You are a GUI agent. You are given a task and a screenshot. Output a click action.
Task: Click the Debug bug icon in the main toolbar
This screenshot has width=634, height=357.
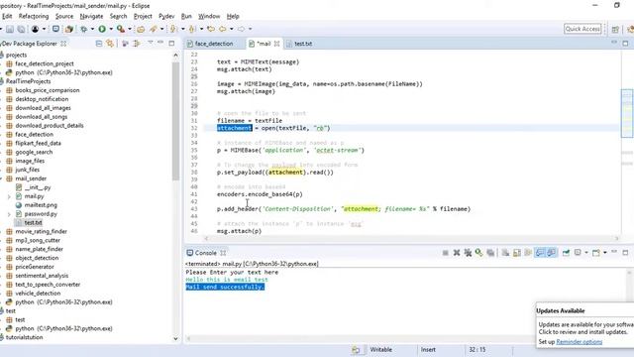[x=83, y=29]
